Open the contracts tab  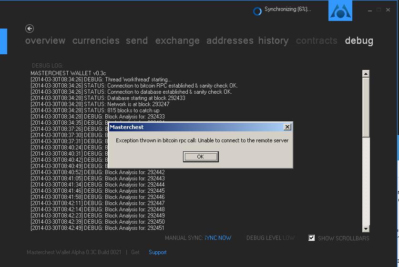pyautogui.click(x=317, y=40)
